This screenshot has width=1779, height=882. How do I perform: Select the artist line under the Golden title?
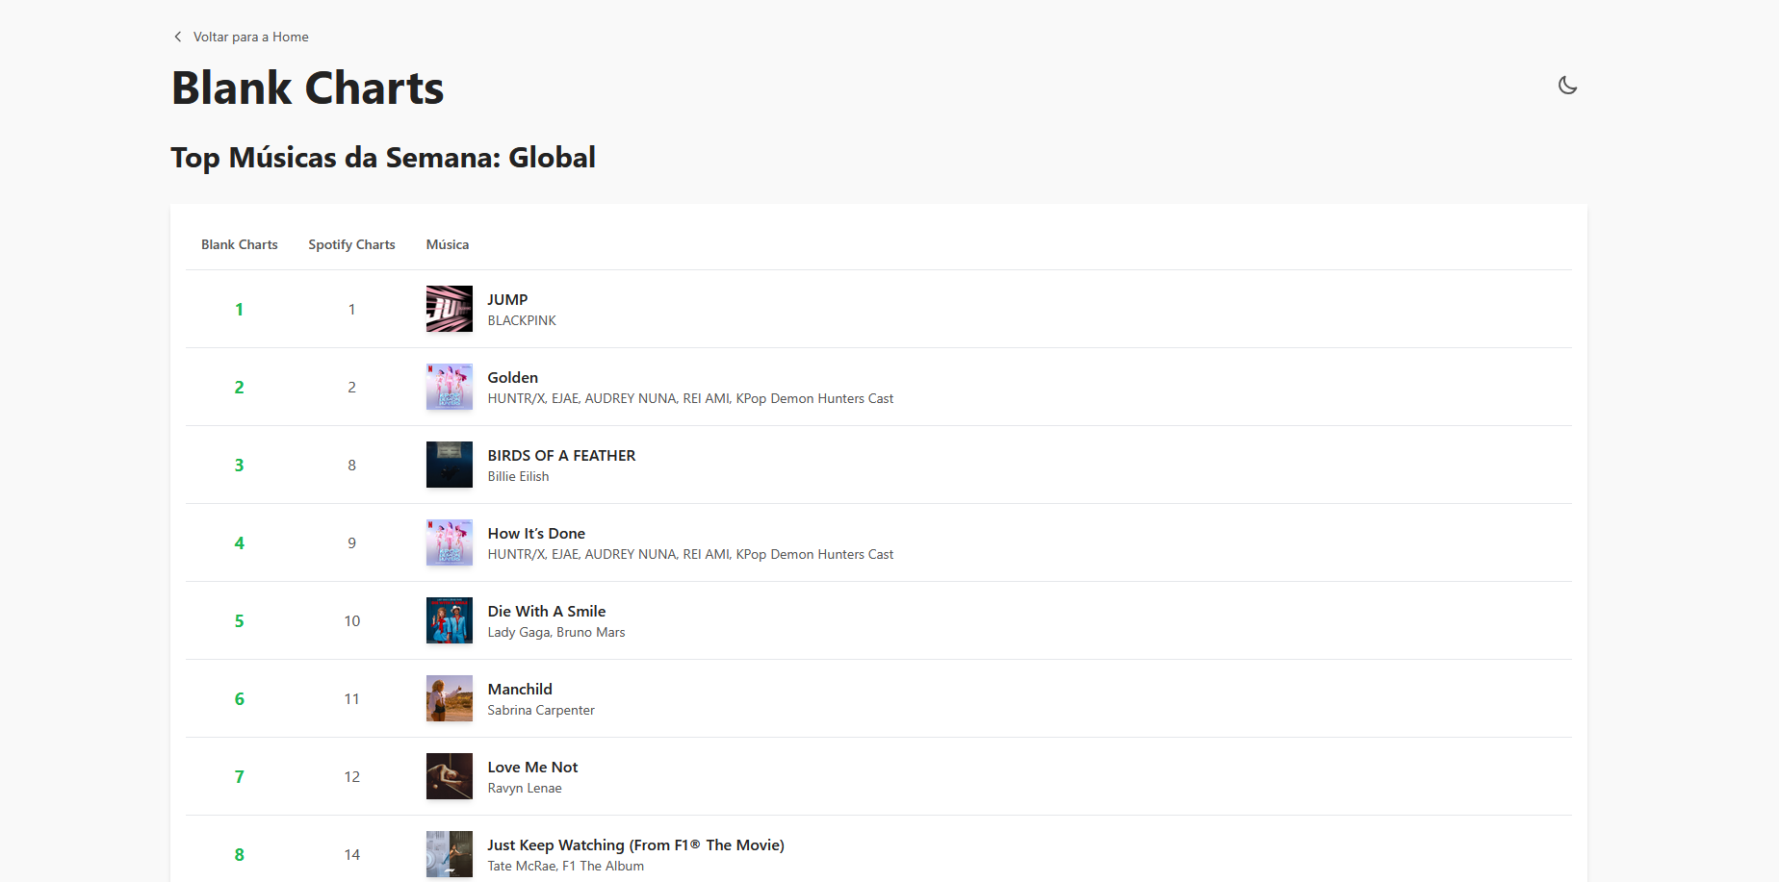(x=690, y=398)
